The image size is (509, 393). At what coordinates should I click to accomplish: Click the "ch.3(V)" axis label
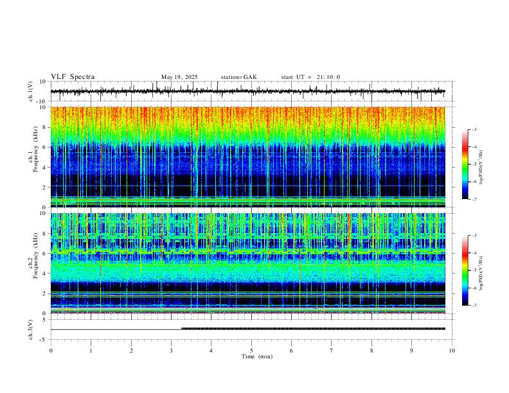31,329
